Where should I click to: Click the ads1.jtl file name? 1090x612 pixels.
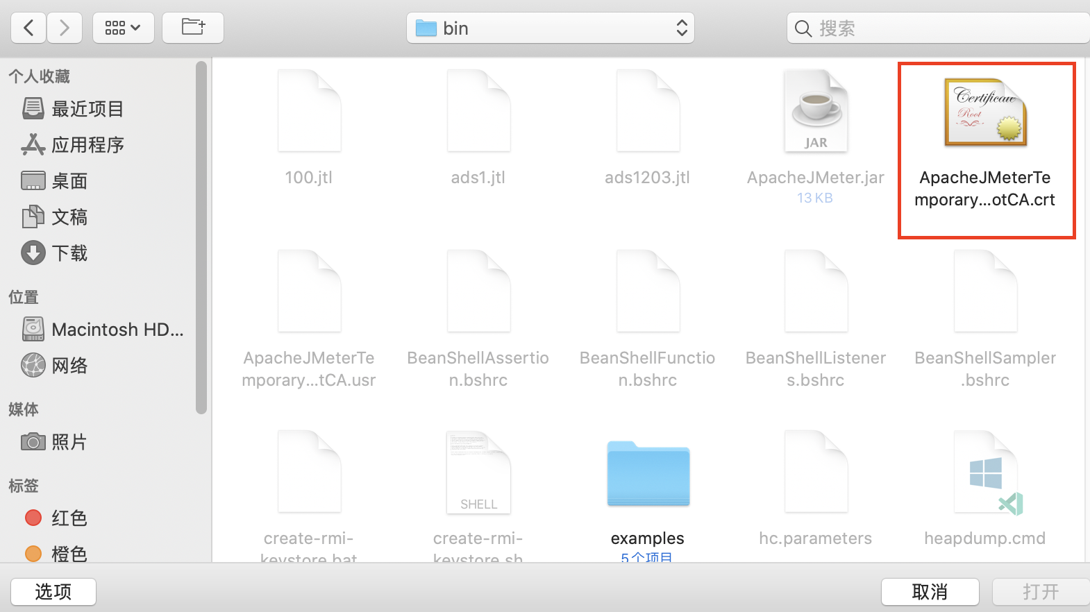(478, 178)
